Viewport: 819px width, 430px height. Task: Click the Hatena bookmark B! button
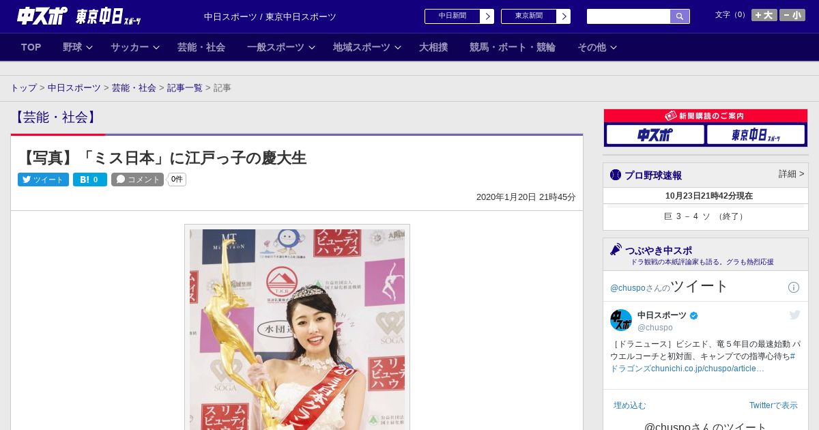90,180
